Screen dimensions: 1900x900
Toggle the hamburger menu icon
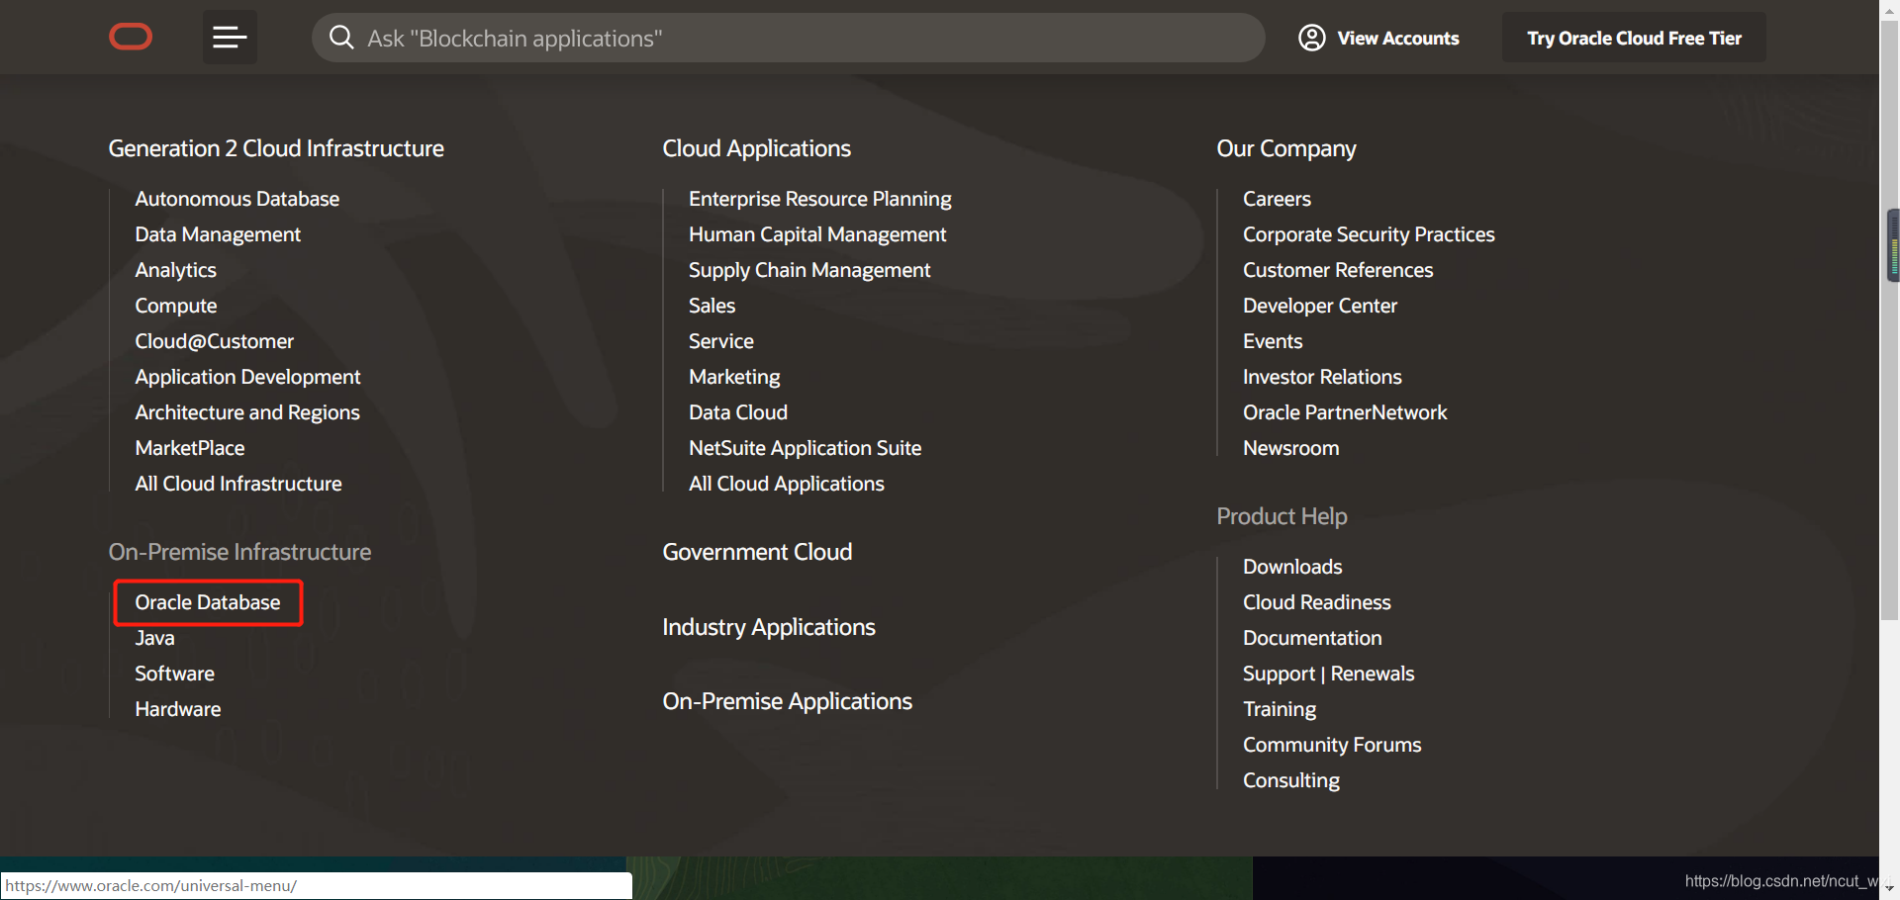[x=230, y=38]
